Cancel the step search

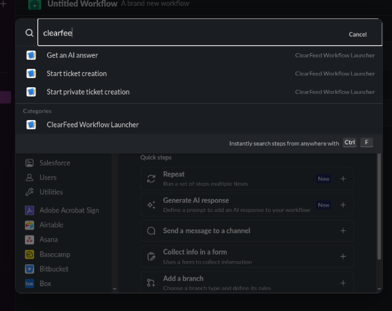tap(357, 35)
